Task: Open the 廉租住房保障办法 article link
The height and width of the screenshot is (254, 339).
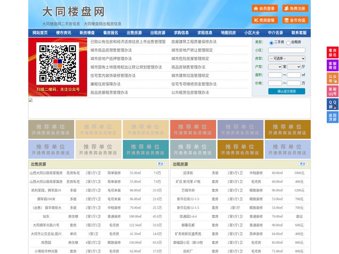Action: [105, 84]
